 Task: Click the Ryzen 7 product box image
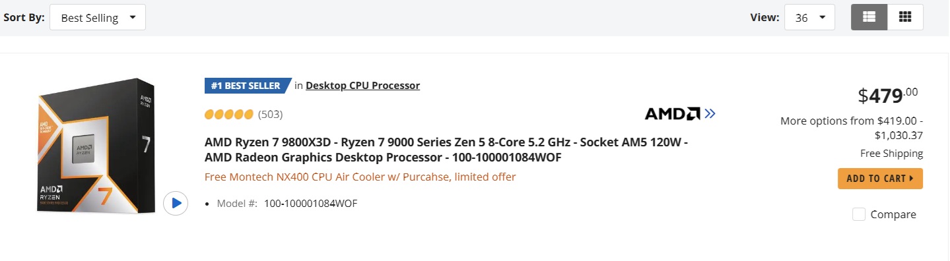click(96, 146)
